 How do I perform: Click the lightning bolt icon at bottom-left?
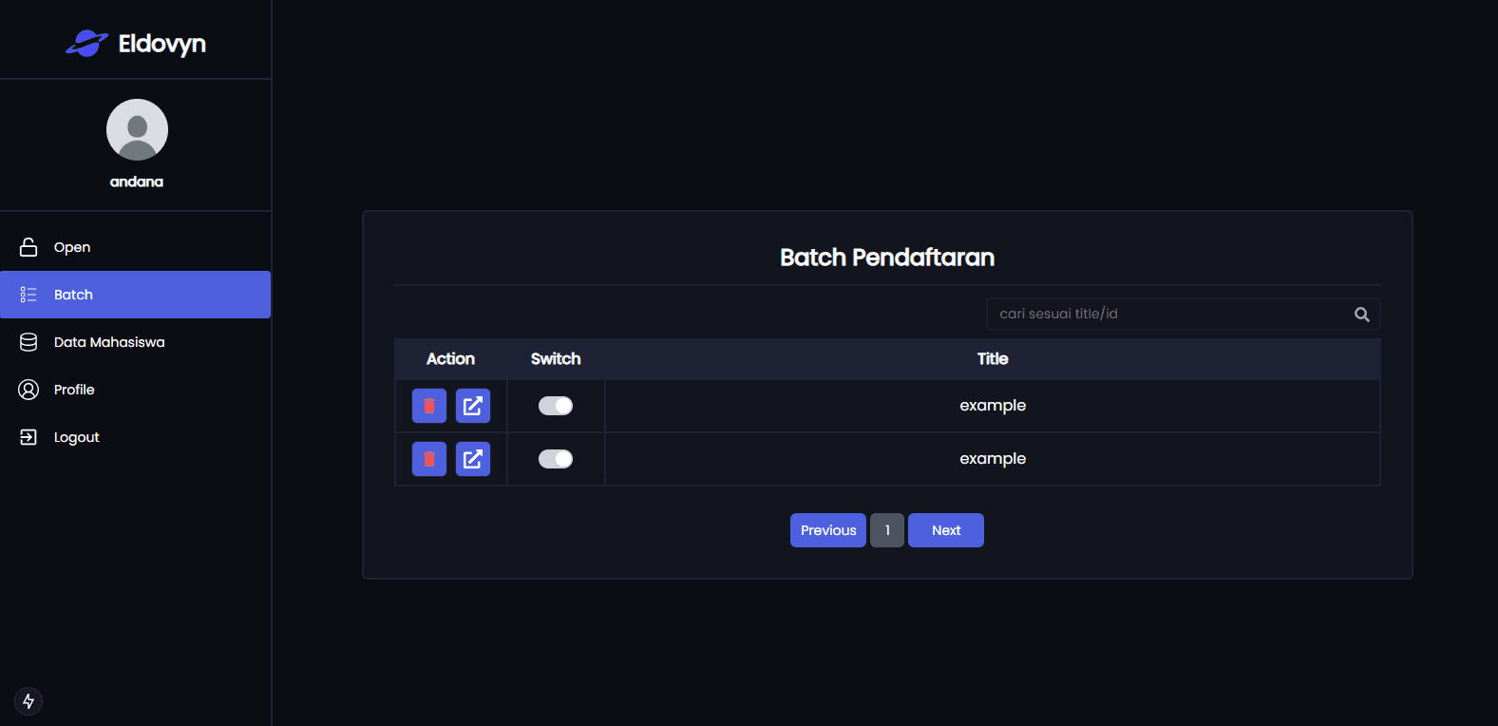point(28,701)
